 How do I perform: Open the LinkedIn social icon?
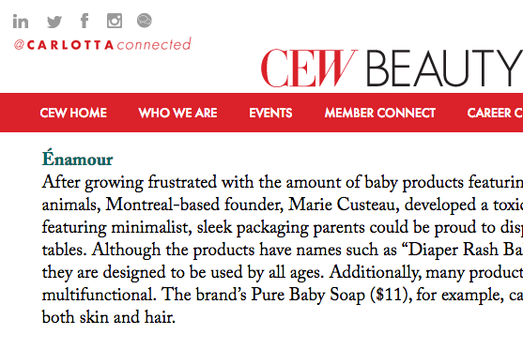click(21, 22)
